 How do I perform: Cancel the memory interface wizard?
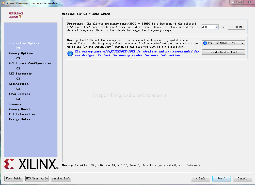243,178
